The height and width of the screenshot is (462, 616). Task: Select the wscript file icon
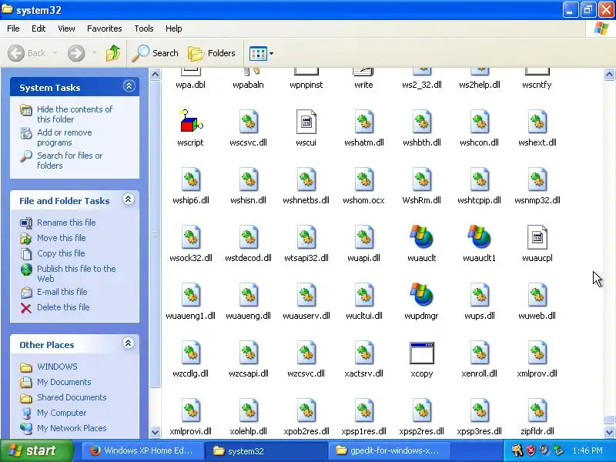point(191,121)
